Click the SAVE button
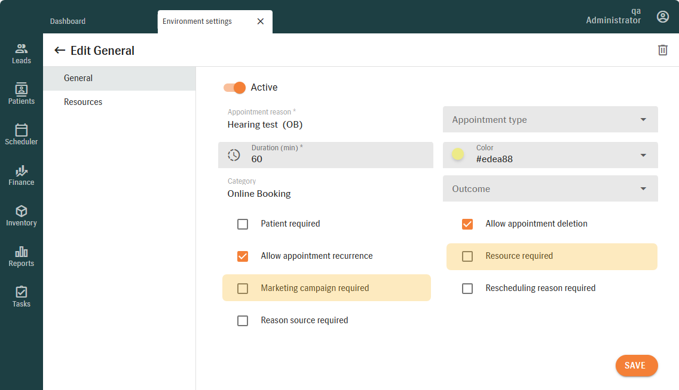 tap(636, 366)
